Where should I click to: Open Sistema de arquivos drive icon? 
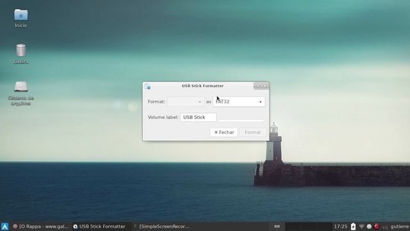(x=21, y=87)
